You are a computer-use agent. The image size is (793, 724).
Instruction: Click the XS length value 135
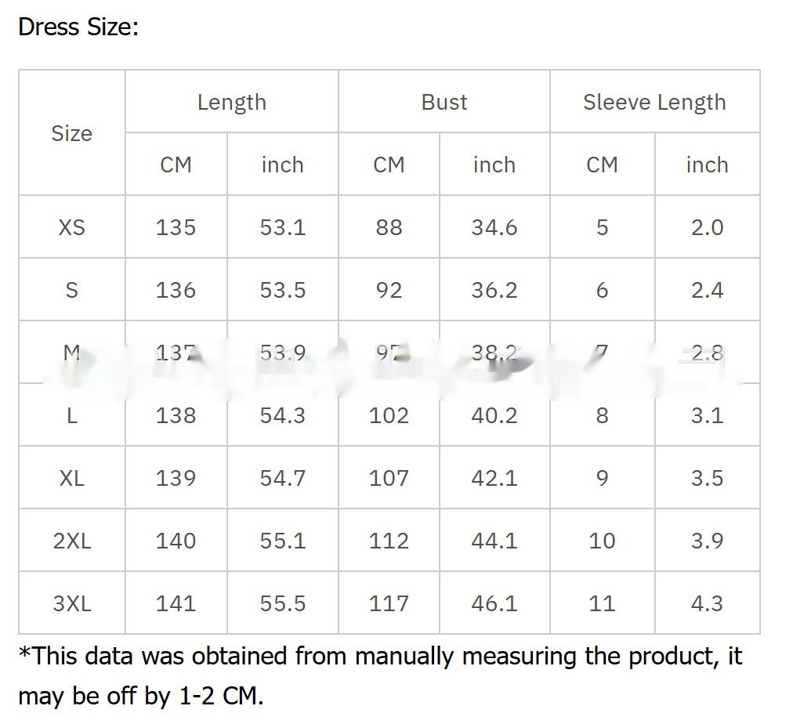point(176,227)
